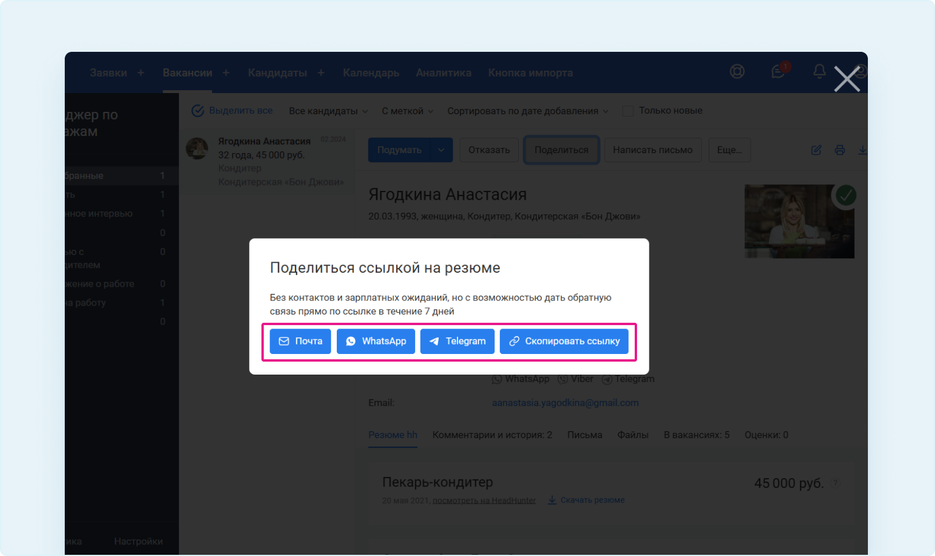Open the Кандидаты menu item
The width and height of the screenshot is (935, 556).
[x=277, y=73]
